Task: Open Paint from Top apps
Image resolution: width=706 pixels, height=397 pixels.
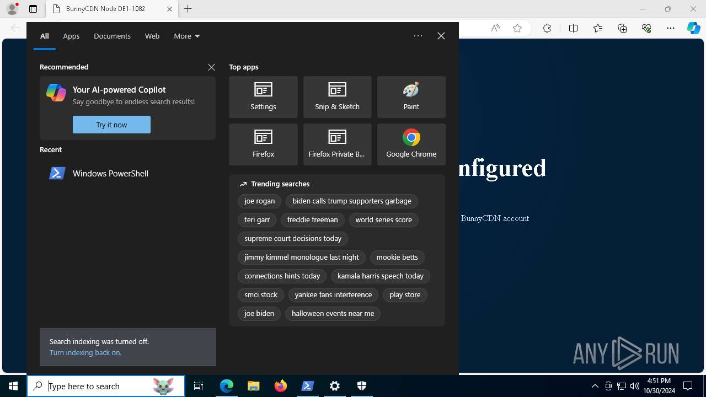Action: [x=411, y=97]
